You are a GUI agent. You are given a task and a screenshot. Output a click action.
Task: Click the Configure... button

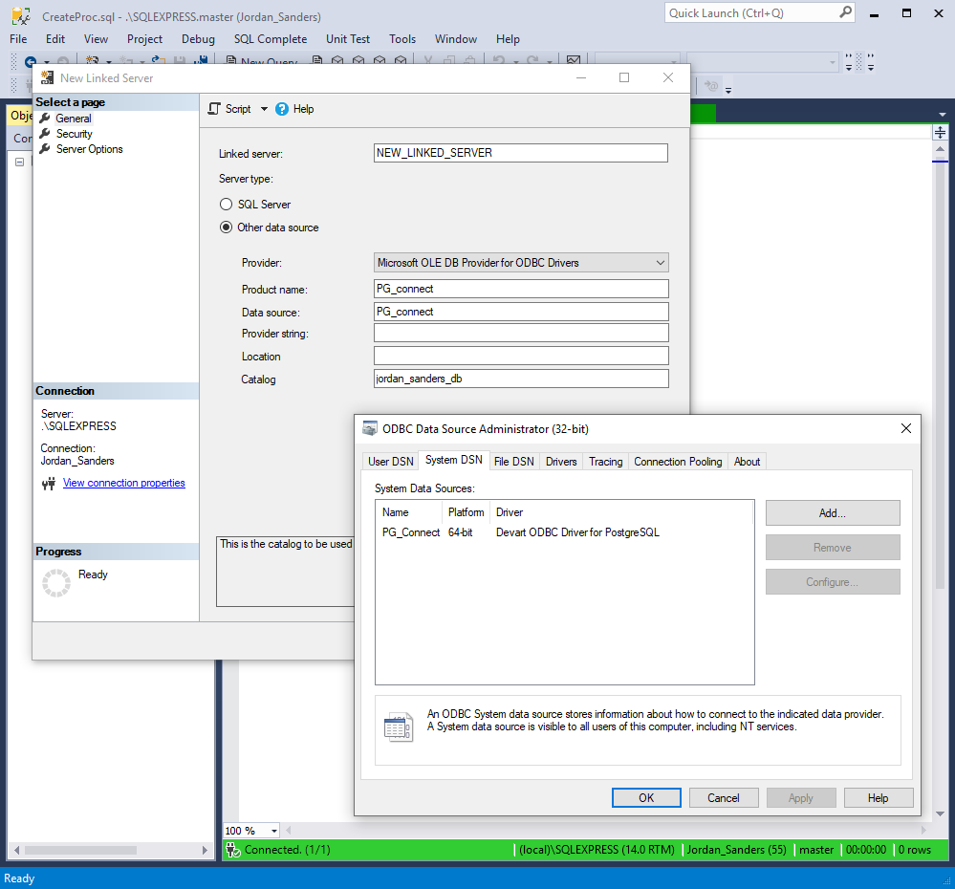833,582
